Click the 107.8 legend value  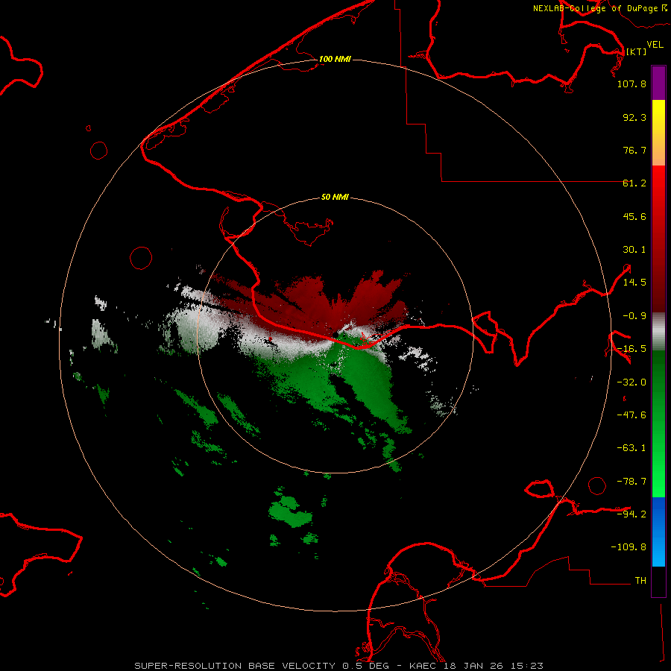[x=631, y=84]
